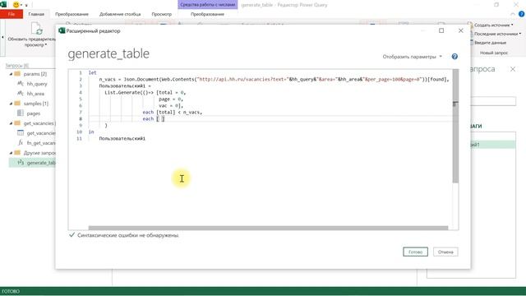Click the Готово button
This screenshot has width=526, height=296.
click(x=415, y=252)
